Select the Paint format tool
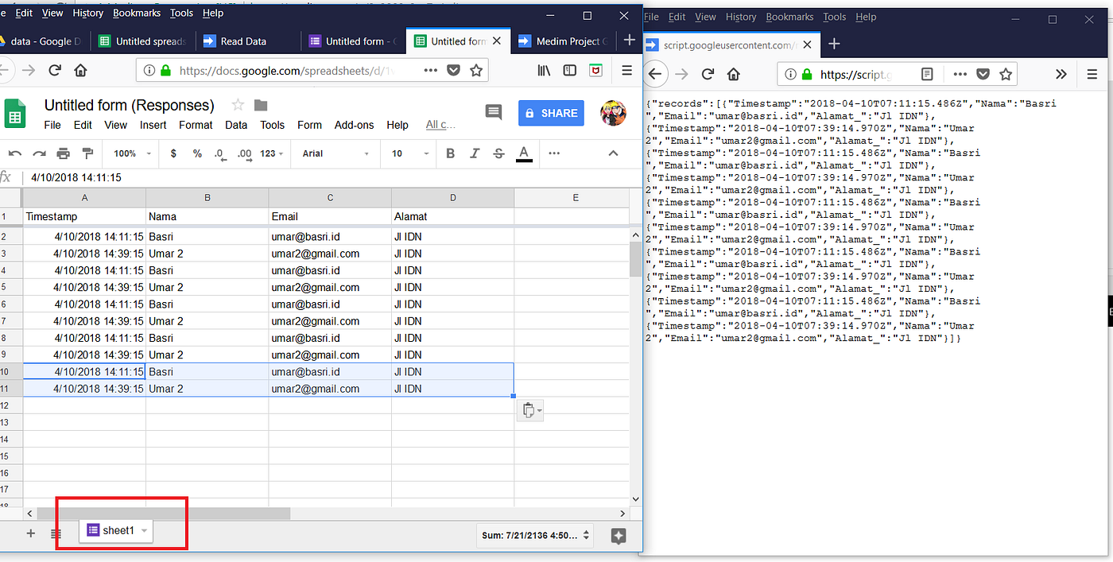The height and width of the screenshot is (562, 1113). (x=87, y=153)
